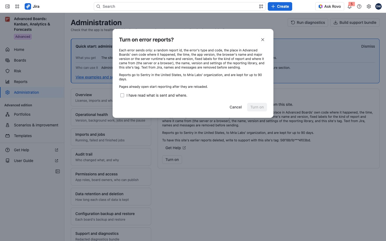Open notifications bell

click(350, 6)
